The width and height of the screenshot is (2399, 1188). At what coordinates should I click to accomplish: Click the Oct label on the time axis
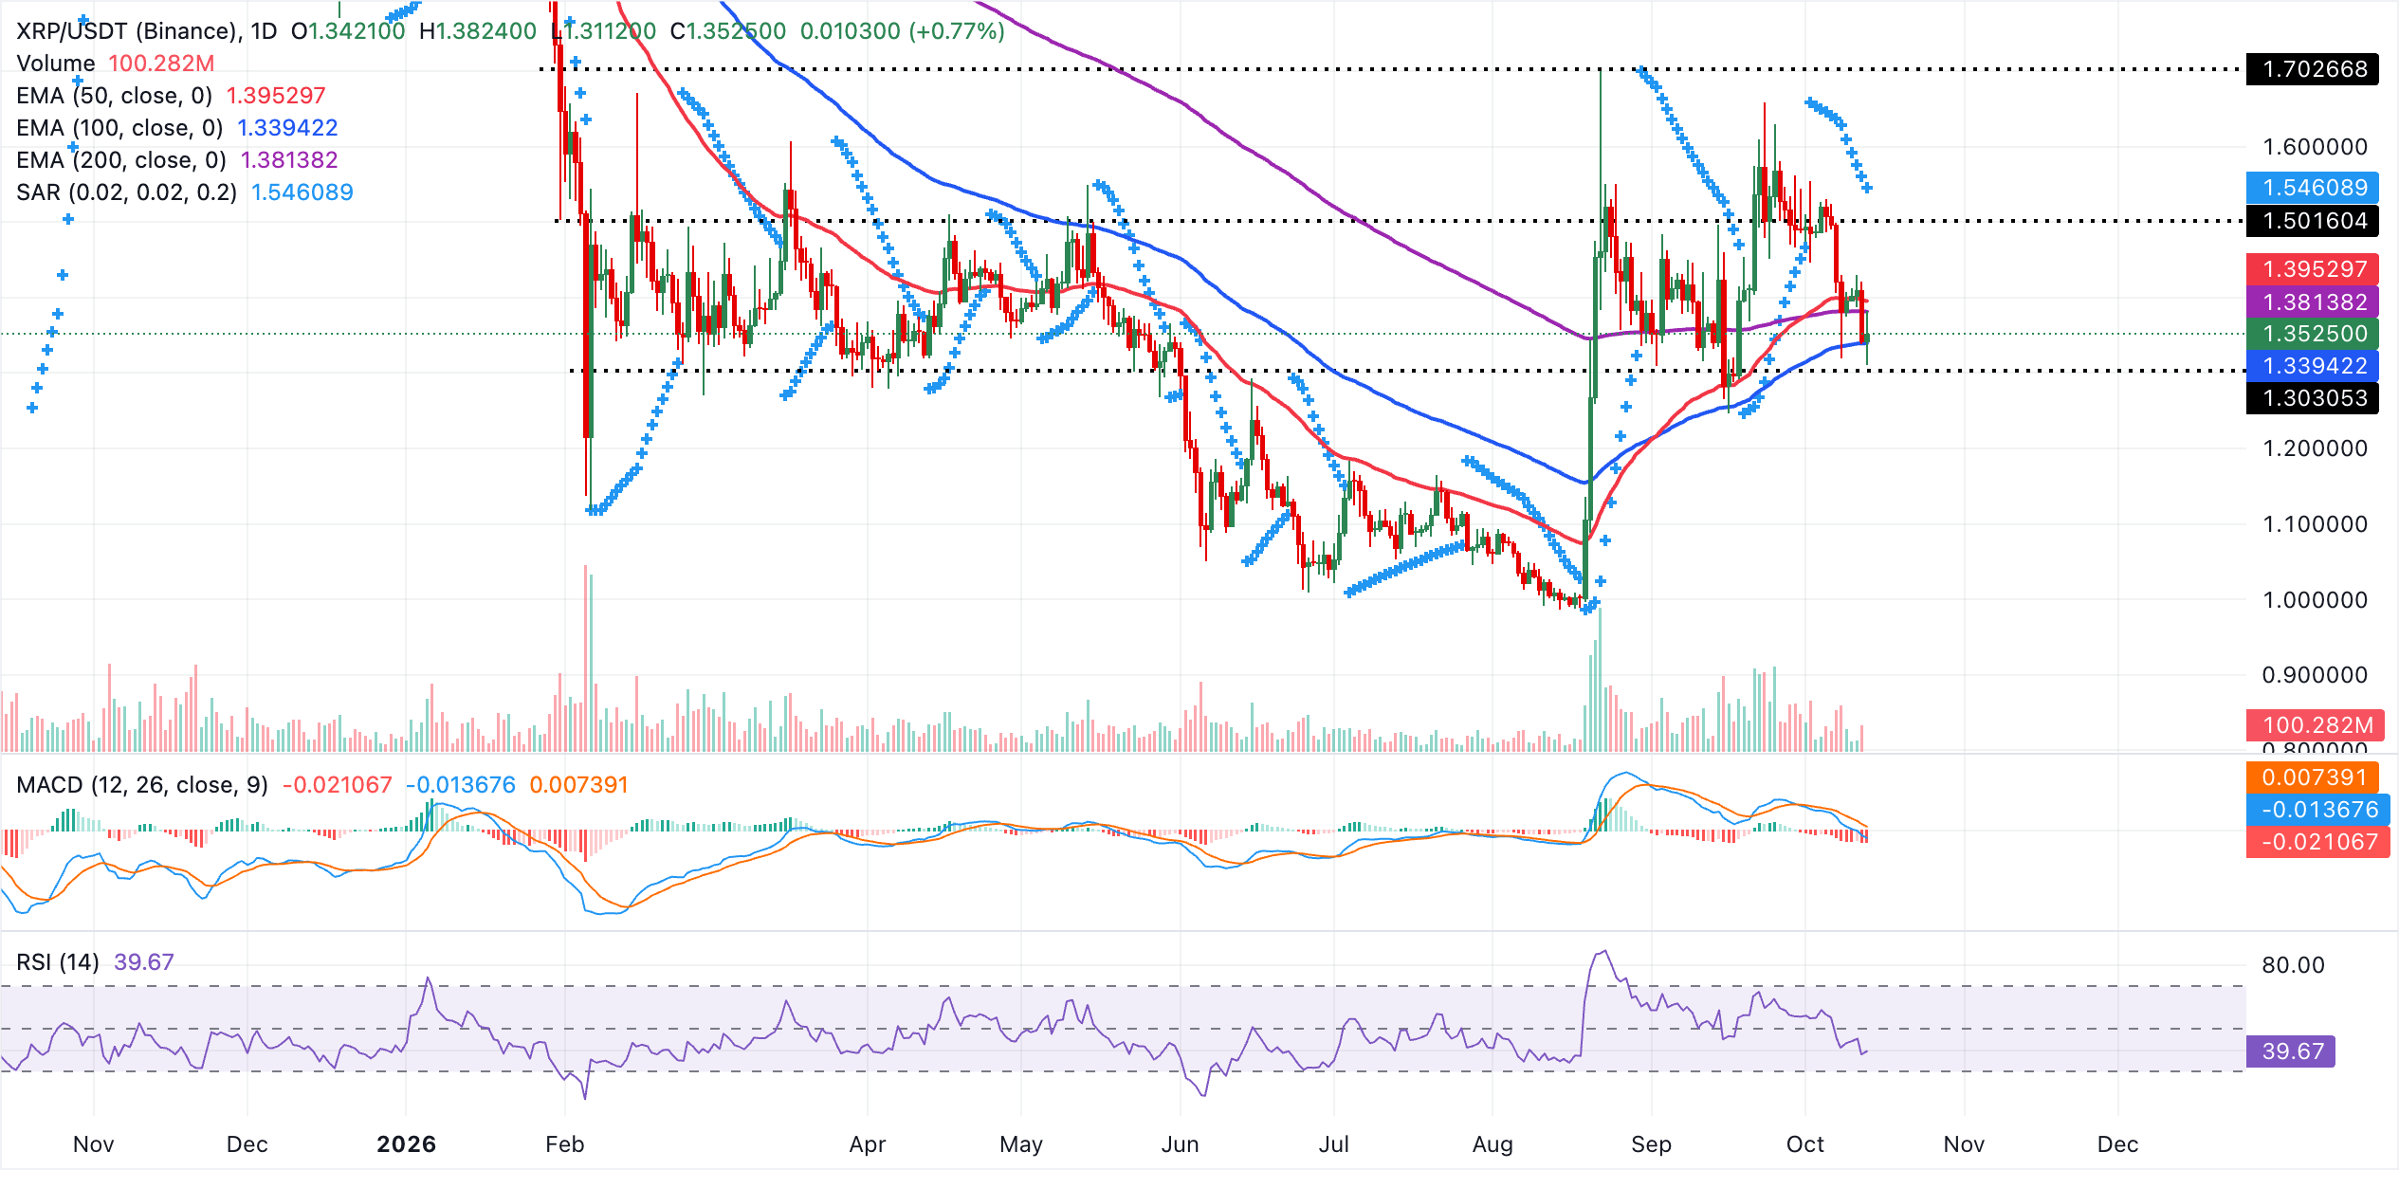pyautogui.click(x=1804, y=1144)
